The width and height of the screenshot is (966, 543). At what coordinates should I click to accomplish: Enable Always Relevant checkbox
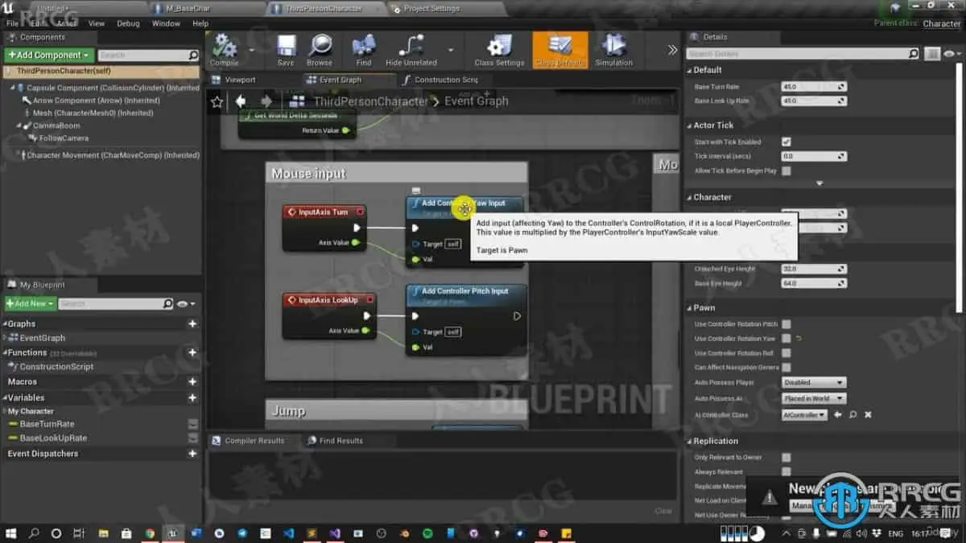pyautogui.click(x=786, y=471)
